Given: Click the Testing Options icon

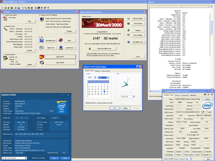Looking at the screenshot, I should [5, 58].
